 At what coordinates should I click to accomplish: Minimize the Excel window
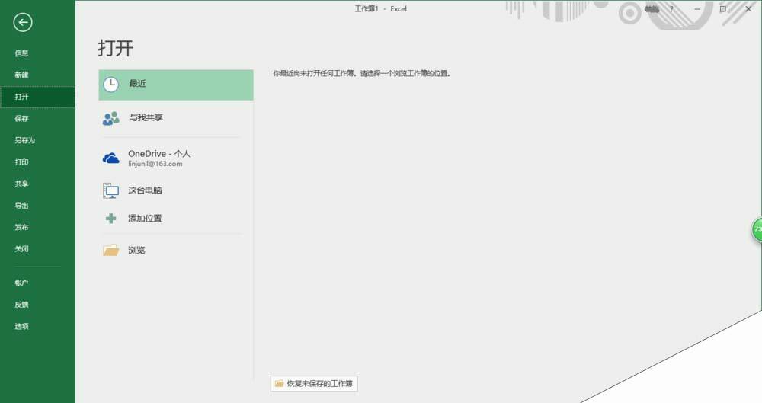click(697, 8)
